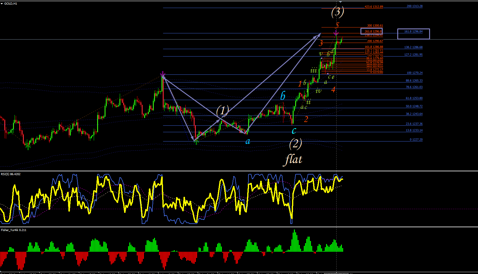Click the orange Fibonacci level 200 1290.67
The height and width of the screenshot is (274, 478).
pos(375,41)
